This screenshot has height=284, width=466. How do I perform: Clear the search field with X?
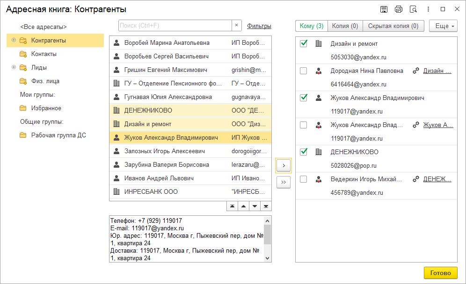point(236,26)
